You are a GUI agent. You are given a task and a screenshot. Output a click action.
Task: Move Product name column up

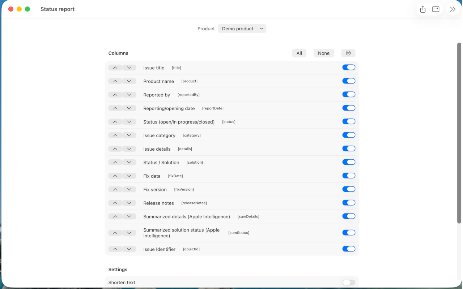point(115,81)
